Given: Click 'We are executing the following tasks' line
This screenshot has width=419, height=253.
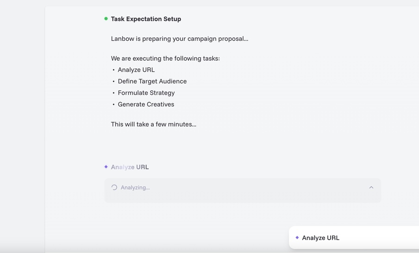Looking at the screenshot, I should point(165,58).
